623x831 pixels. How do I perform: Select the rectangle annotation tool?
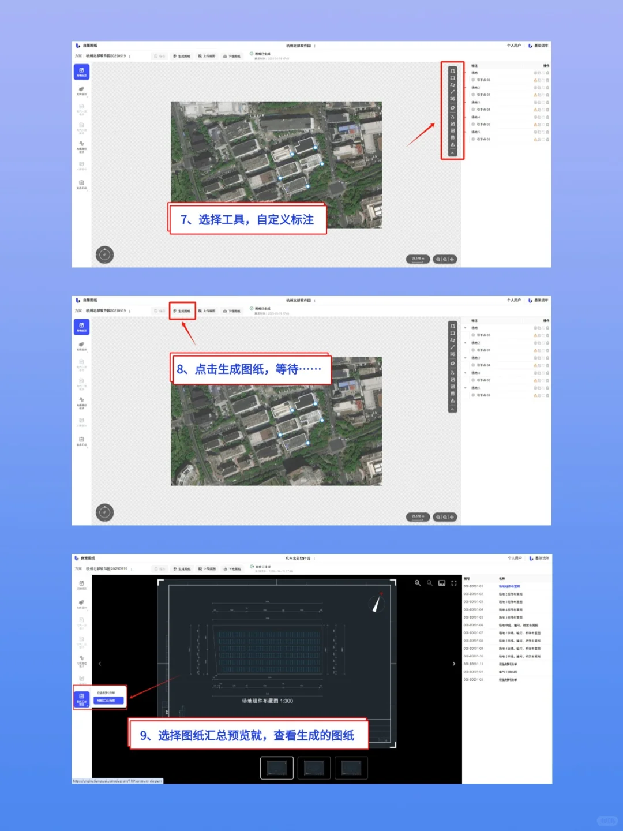point(453,77)
